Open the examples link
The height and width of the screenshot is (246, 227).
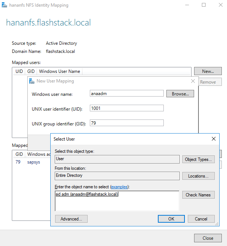pos(119,187)
